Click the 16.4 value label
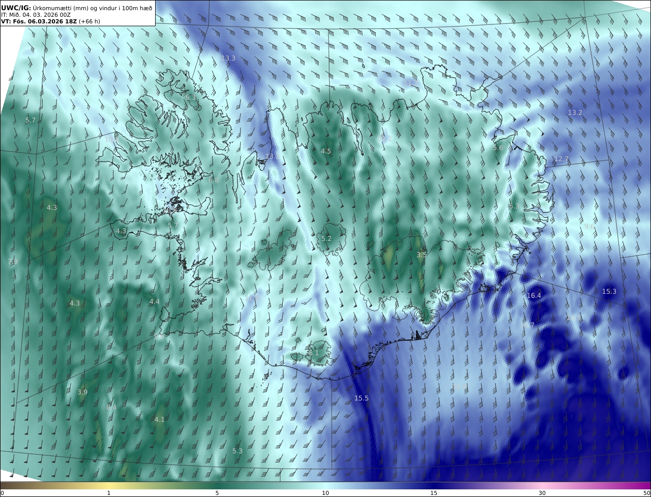This screenshot has height=497, width=651. [x=534, y=296]
